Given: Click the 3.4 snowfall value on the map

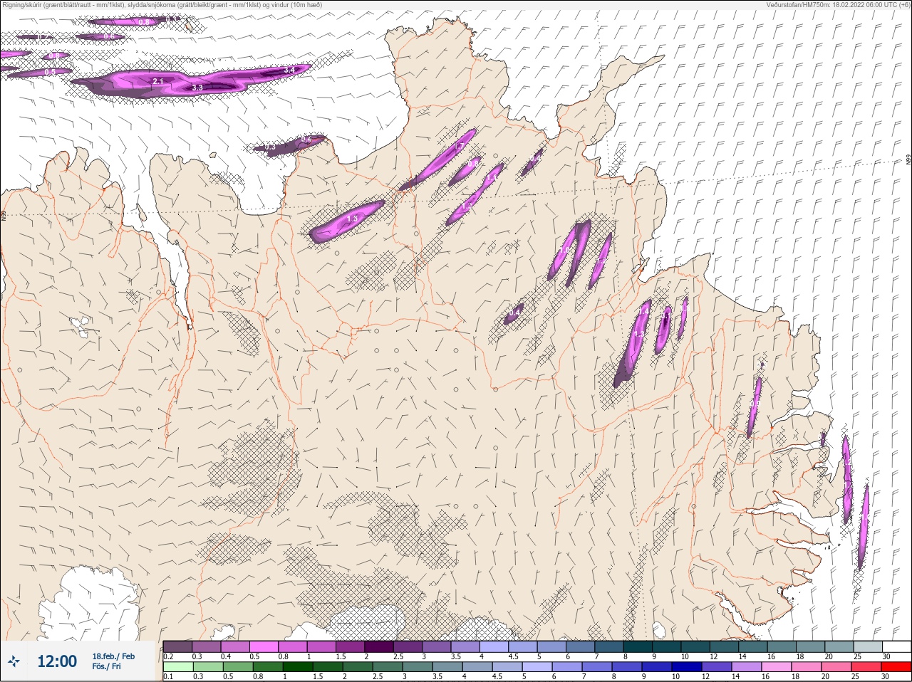Looking at the screenshot, I should click(289, 70).
